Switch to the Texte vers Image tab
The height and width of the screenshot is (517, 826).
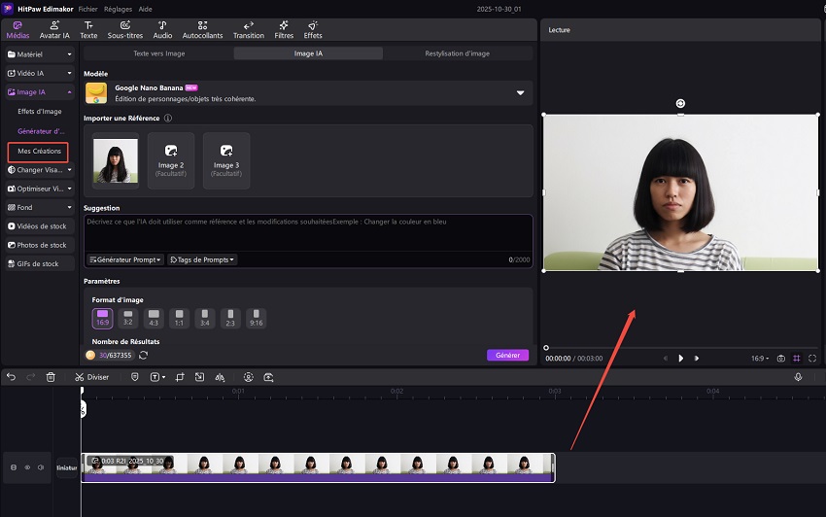[158, 53]
